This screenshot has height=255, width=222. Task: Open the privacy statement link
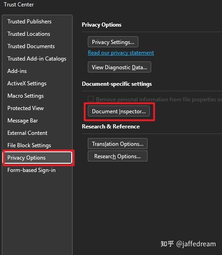(121, 53)
